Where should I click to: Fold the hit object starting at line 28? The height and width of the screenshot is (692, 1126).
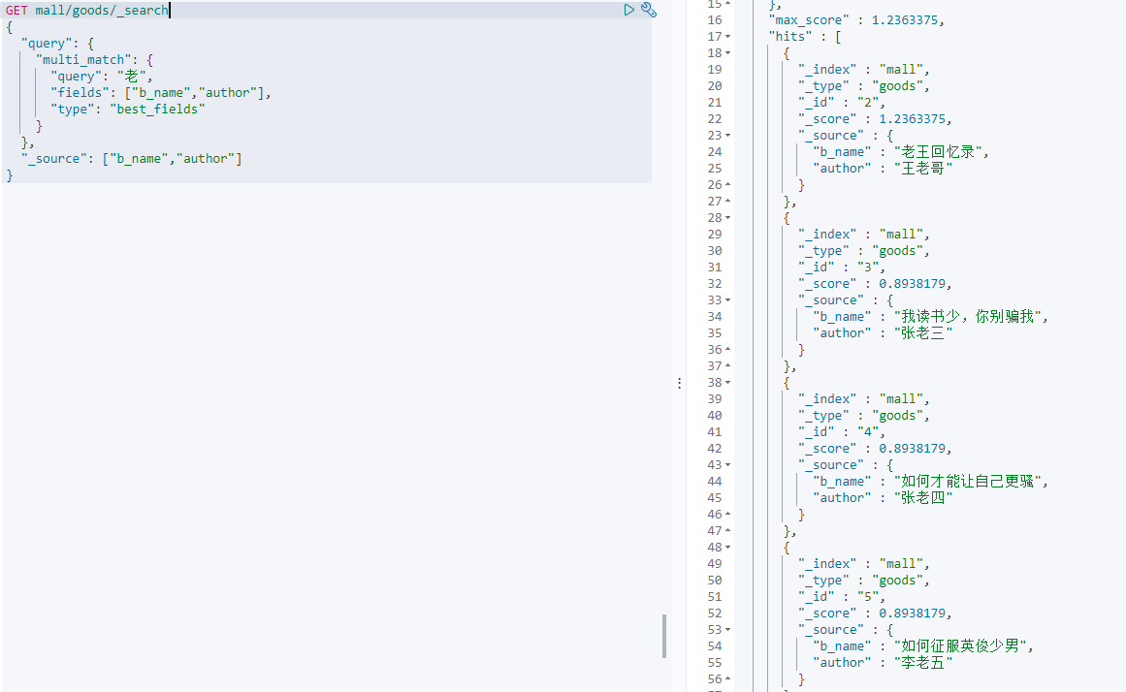(x=728, y=217)
